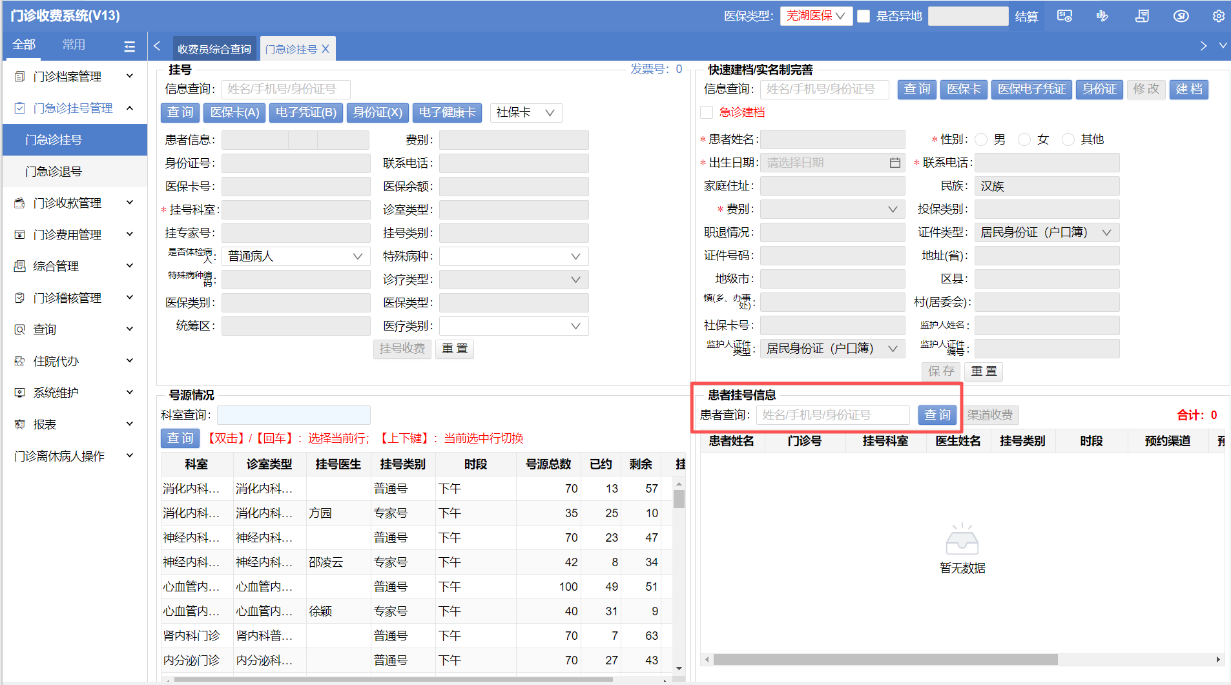Click 查询 button under 科室查询
This screenshot has width=1231, height=685.
(x=180, y=438)
